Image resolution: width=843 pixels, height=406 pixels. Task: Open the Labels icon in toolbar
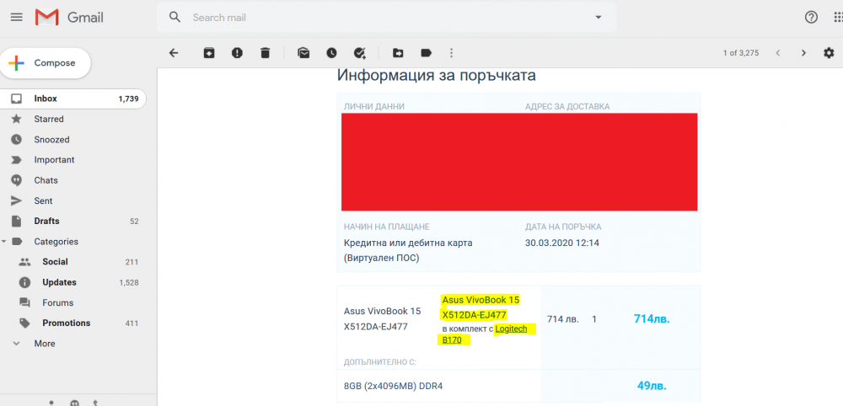427,53
